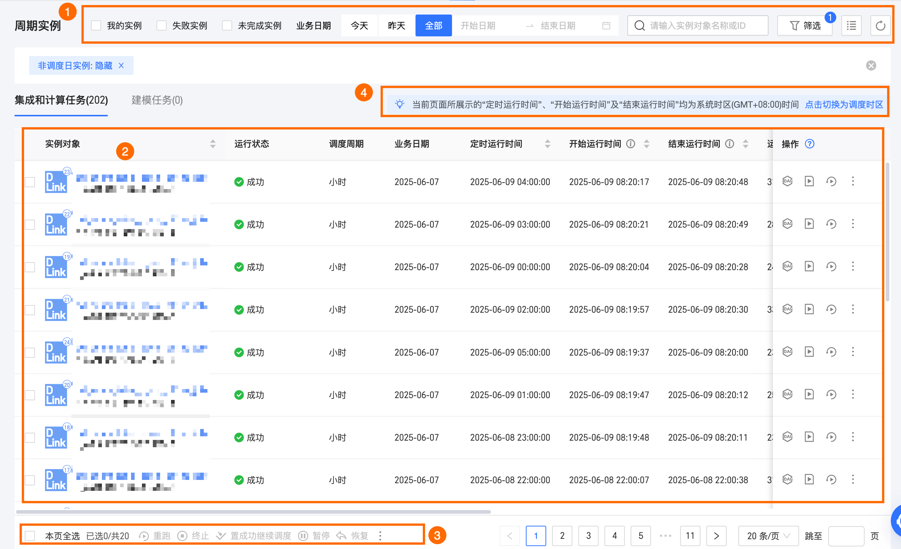Click the 跳至 page number field
The height and width of the screenshot is (549, 901).
pos(846,536)
